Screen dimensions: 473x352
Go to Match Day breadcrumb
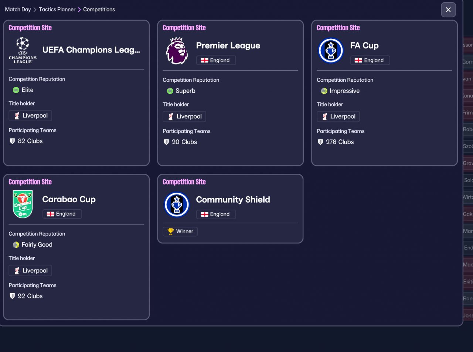tap(18, 10)
